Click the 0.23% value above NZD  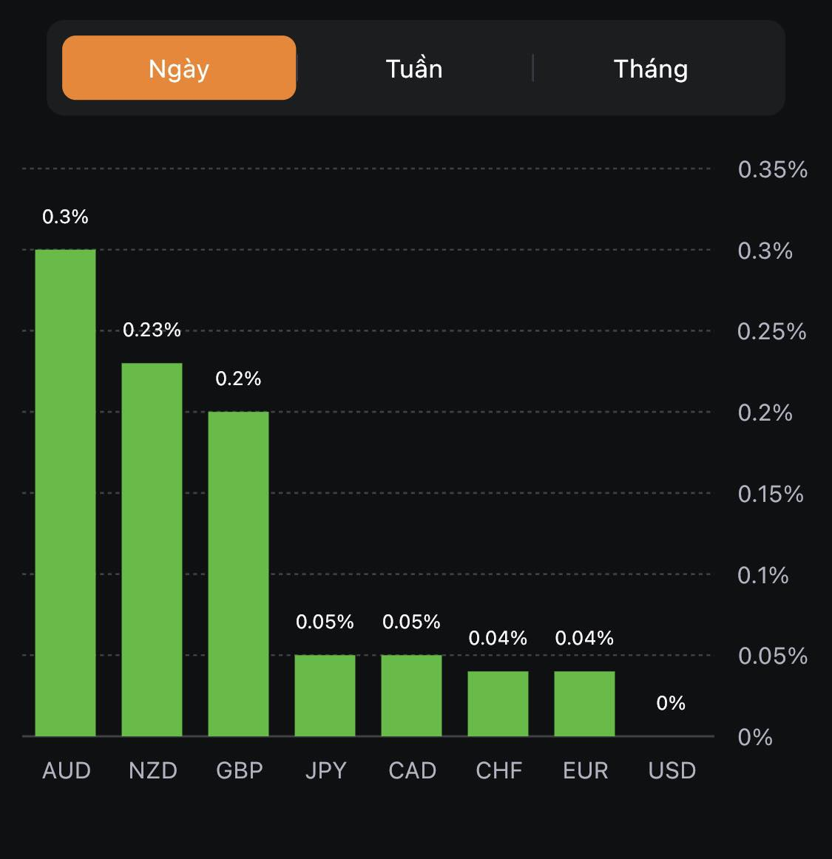[152, 330]
